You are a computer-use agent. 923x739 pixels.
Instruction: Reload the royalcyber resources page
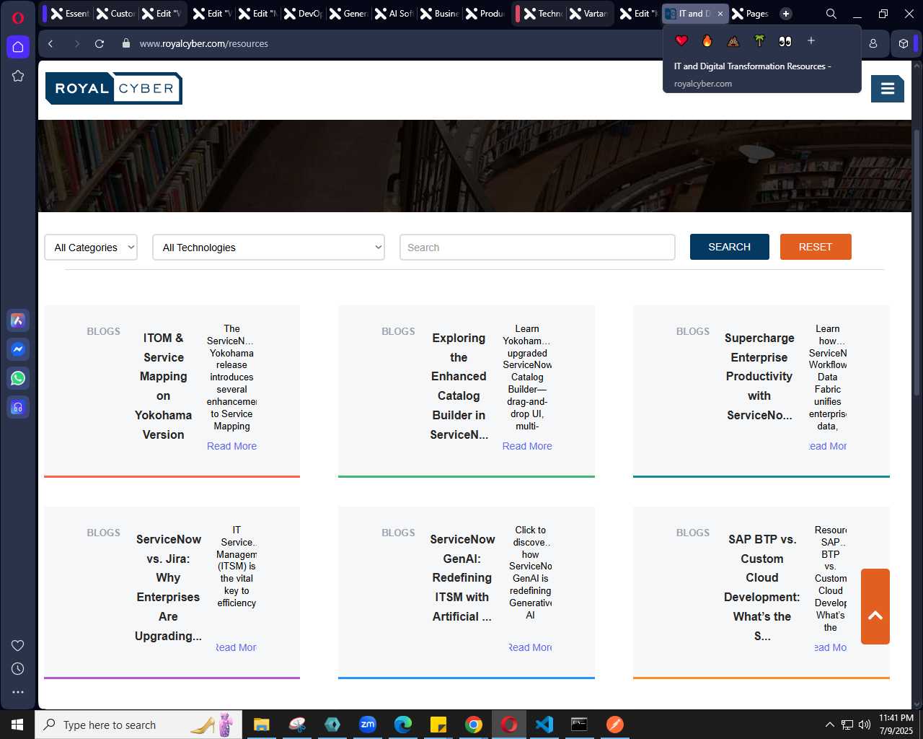100,43
